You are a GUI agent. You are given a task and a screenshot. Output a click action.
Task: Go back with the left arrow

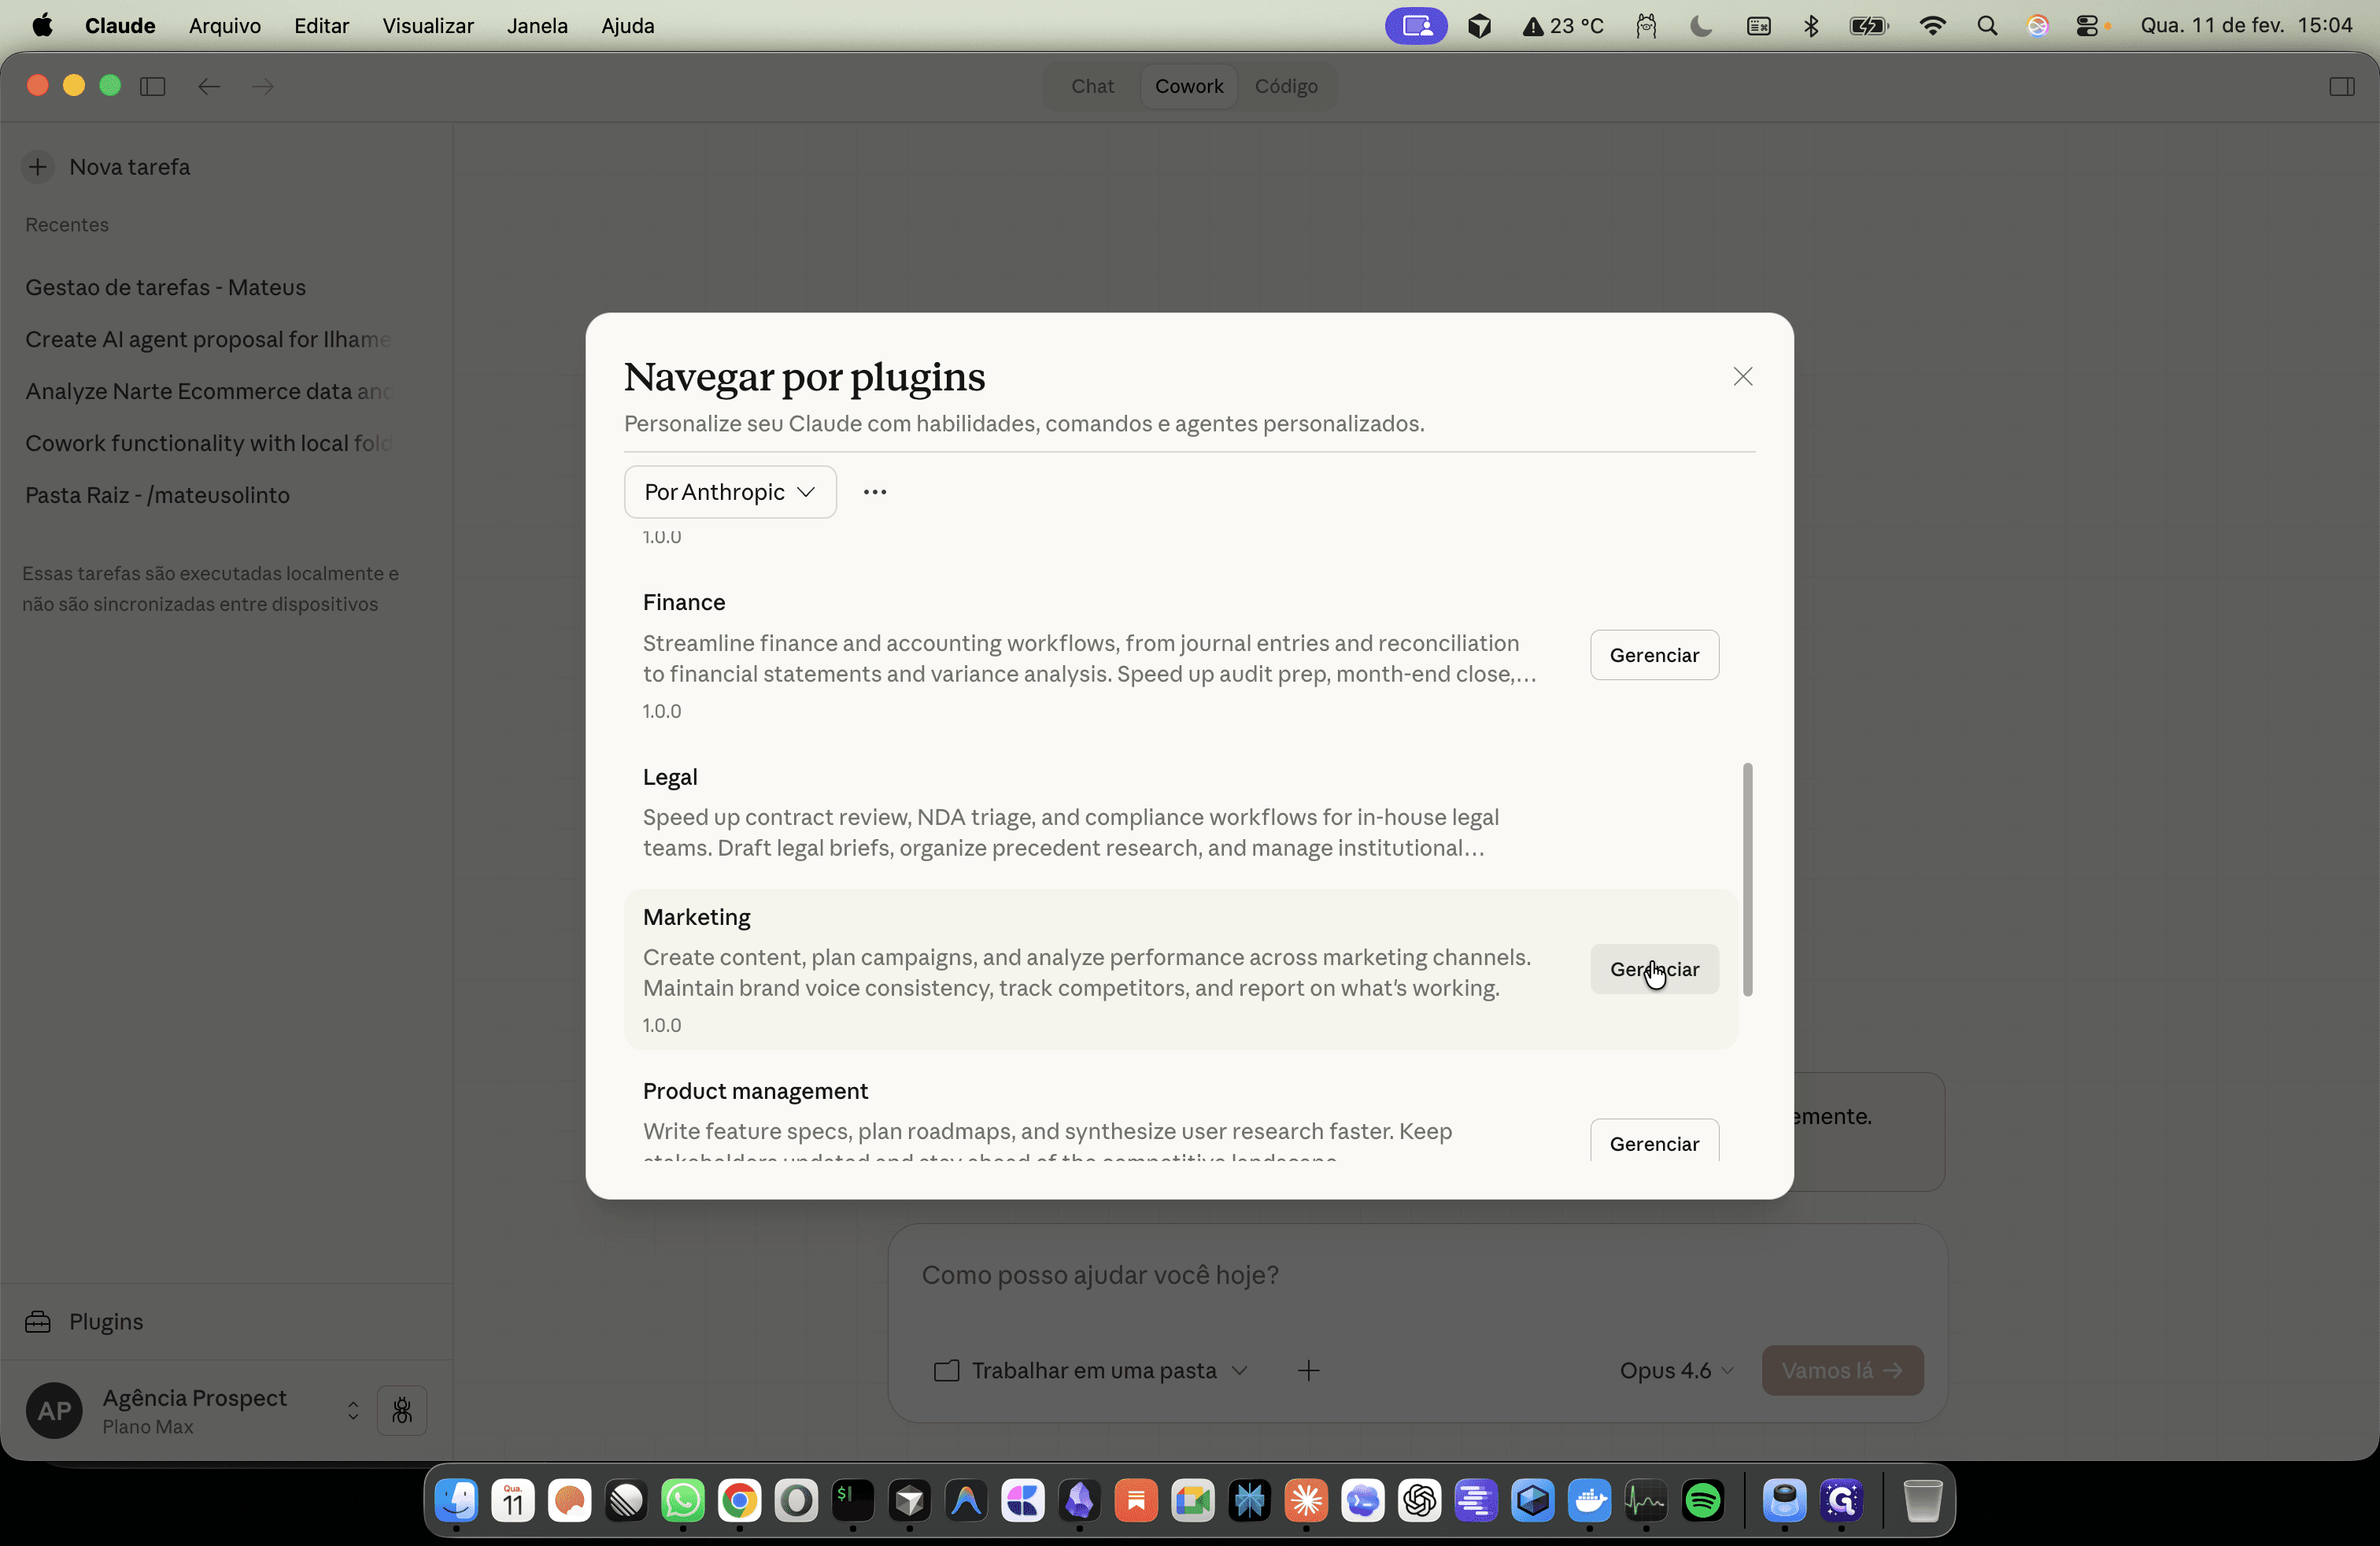208,86
